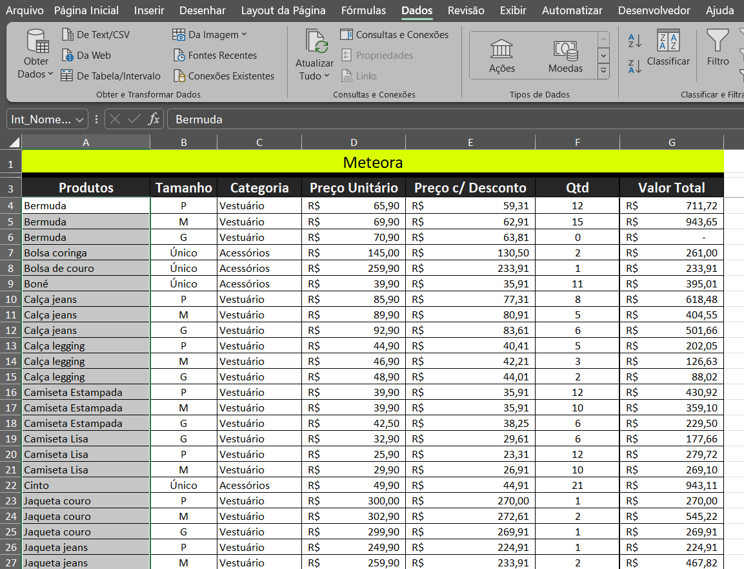Open Conexões Existentes dialog
The width and height of the screenshot is (744, 569).
coord(223,76)
